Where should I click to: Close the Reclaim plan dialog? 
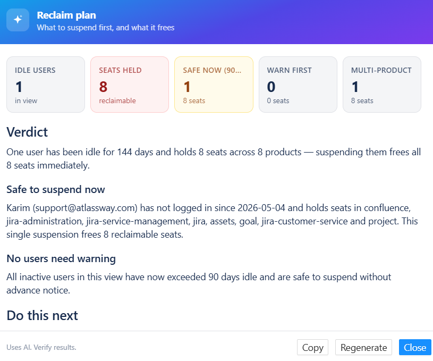click(415, 347)
